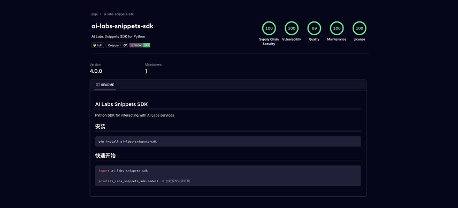Image resolution: width=458 pixels, height=208 pixels.
Task: Click the print(ai_labs_snippets_sdk.model) code line
Action: pos(128,181)
